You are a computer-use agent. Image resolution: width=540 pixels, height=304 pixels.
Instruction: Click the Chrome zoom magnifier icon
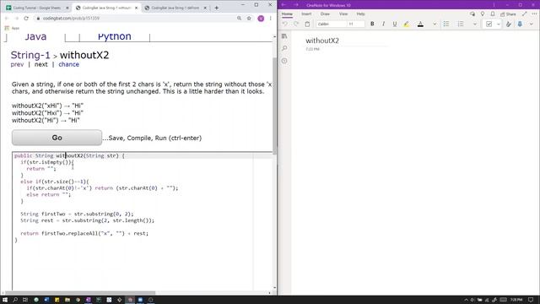pyautogui.click(x=239, y=19)
